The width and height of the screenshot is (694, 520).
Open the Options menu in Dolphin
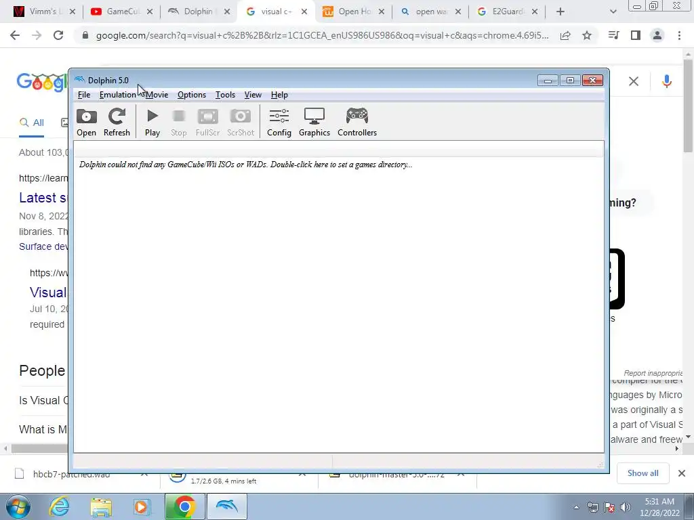coord(192,95)
